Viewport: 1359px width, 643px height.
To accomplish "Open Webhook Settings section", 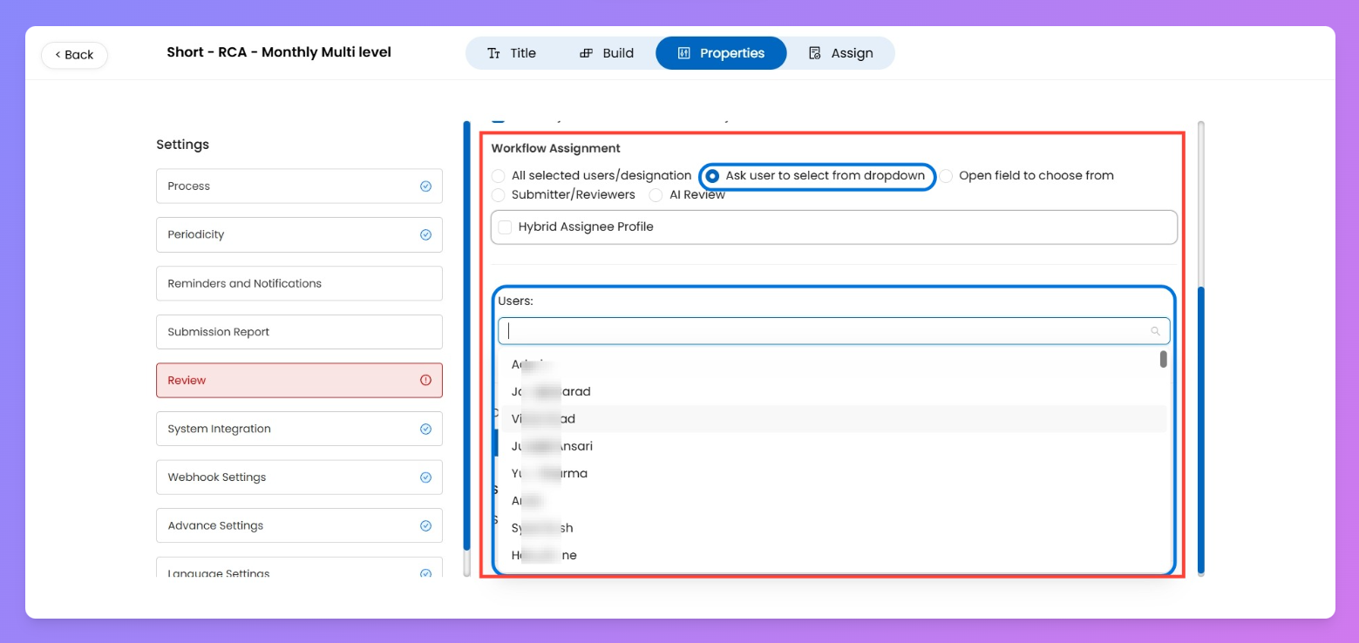I will tap(299, 477).
